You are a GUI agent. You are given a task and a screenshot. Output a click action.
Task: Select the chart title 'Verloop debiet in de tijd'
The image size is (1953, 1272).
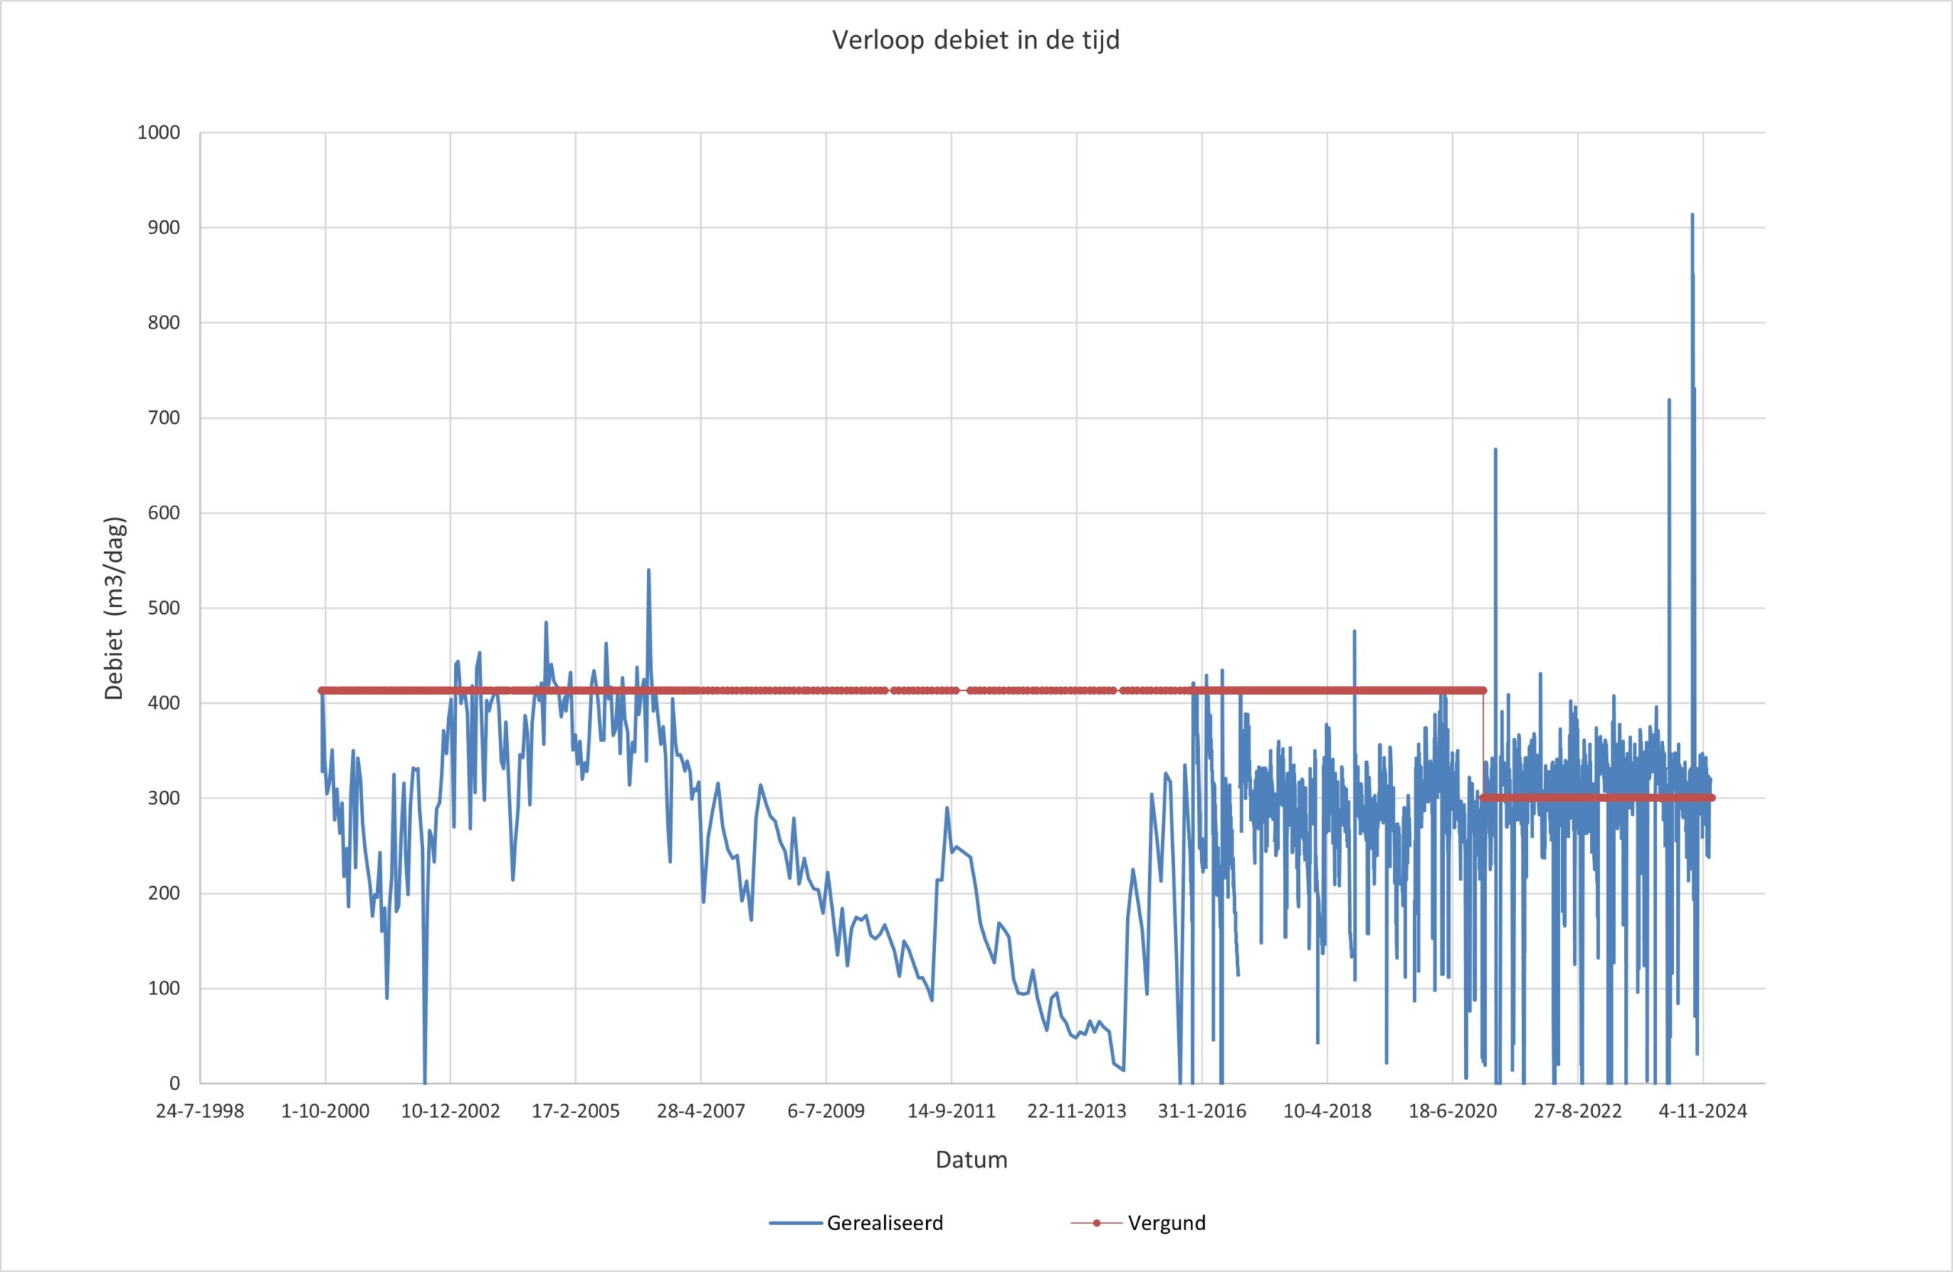976,40
